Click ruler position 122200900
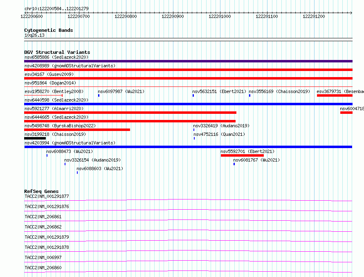Image resolution: width=364 pixels, height=277 pixels. [x=173, y=16]
